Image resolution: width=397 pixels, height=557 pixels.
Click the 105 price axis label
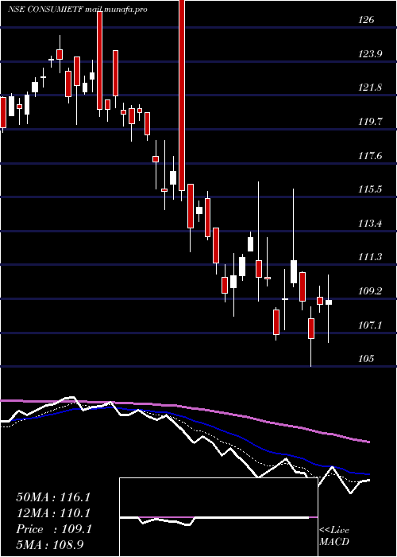coord(366,358)
